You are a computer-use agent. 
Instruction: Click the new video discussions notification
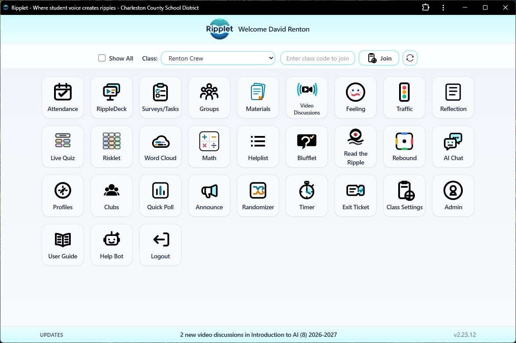click(x=258, y=335)
